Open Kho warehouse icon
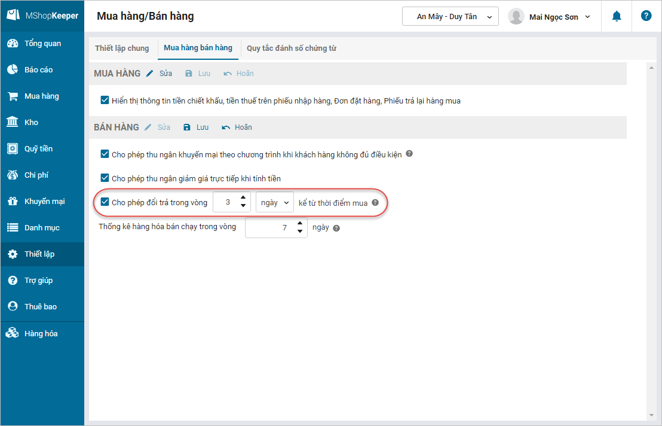 (x=13, y=122)
